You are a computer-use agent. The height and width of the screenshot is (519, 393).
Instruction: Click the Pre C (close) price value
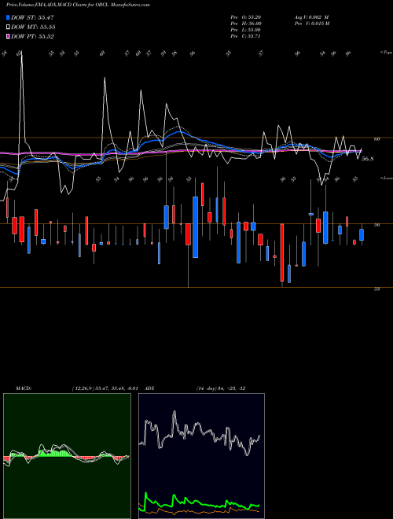246,36
